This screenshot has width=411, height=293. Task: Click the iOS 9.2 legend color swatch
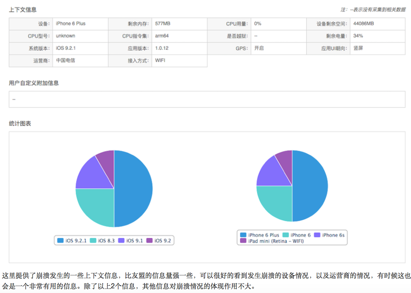150,241
